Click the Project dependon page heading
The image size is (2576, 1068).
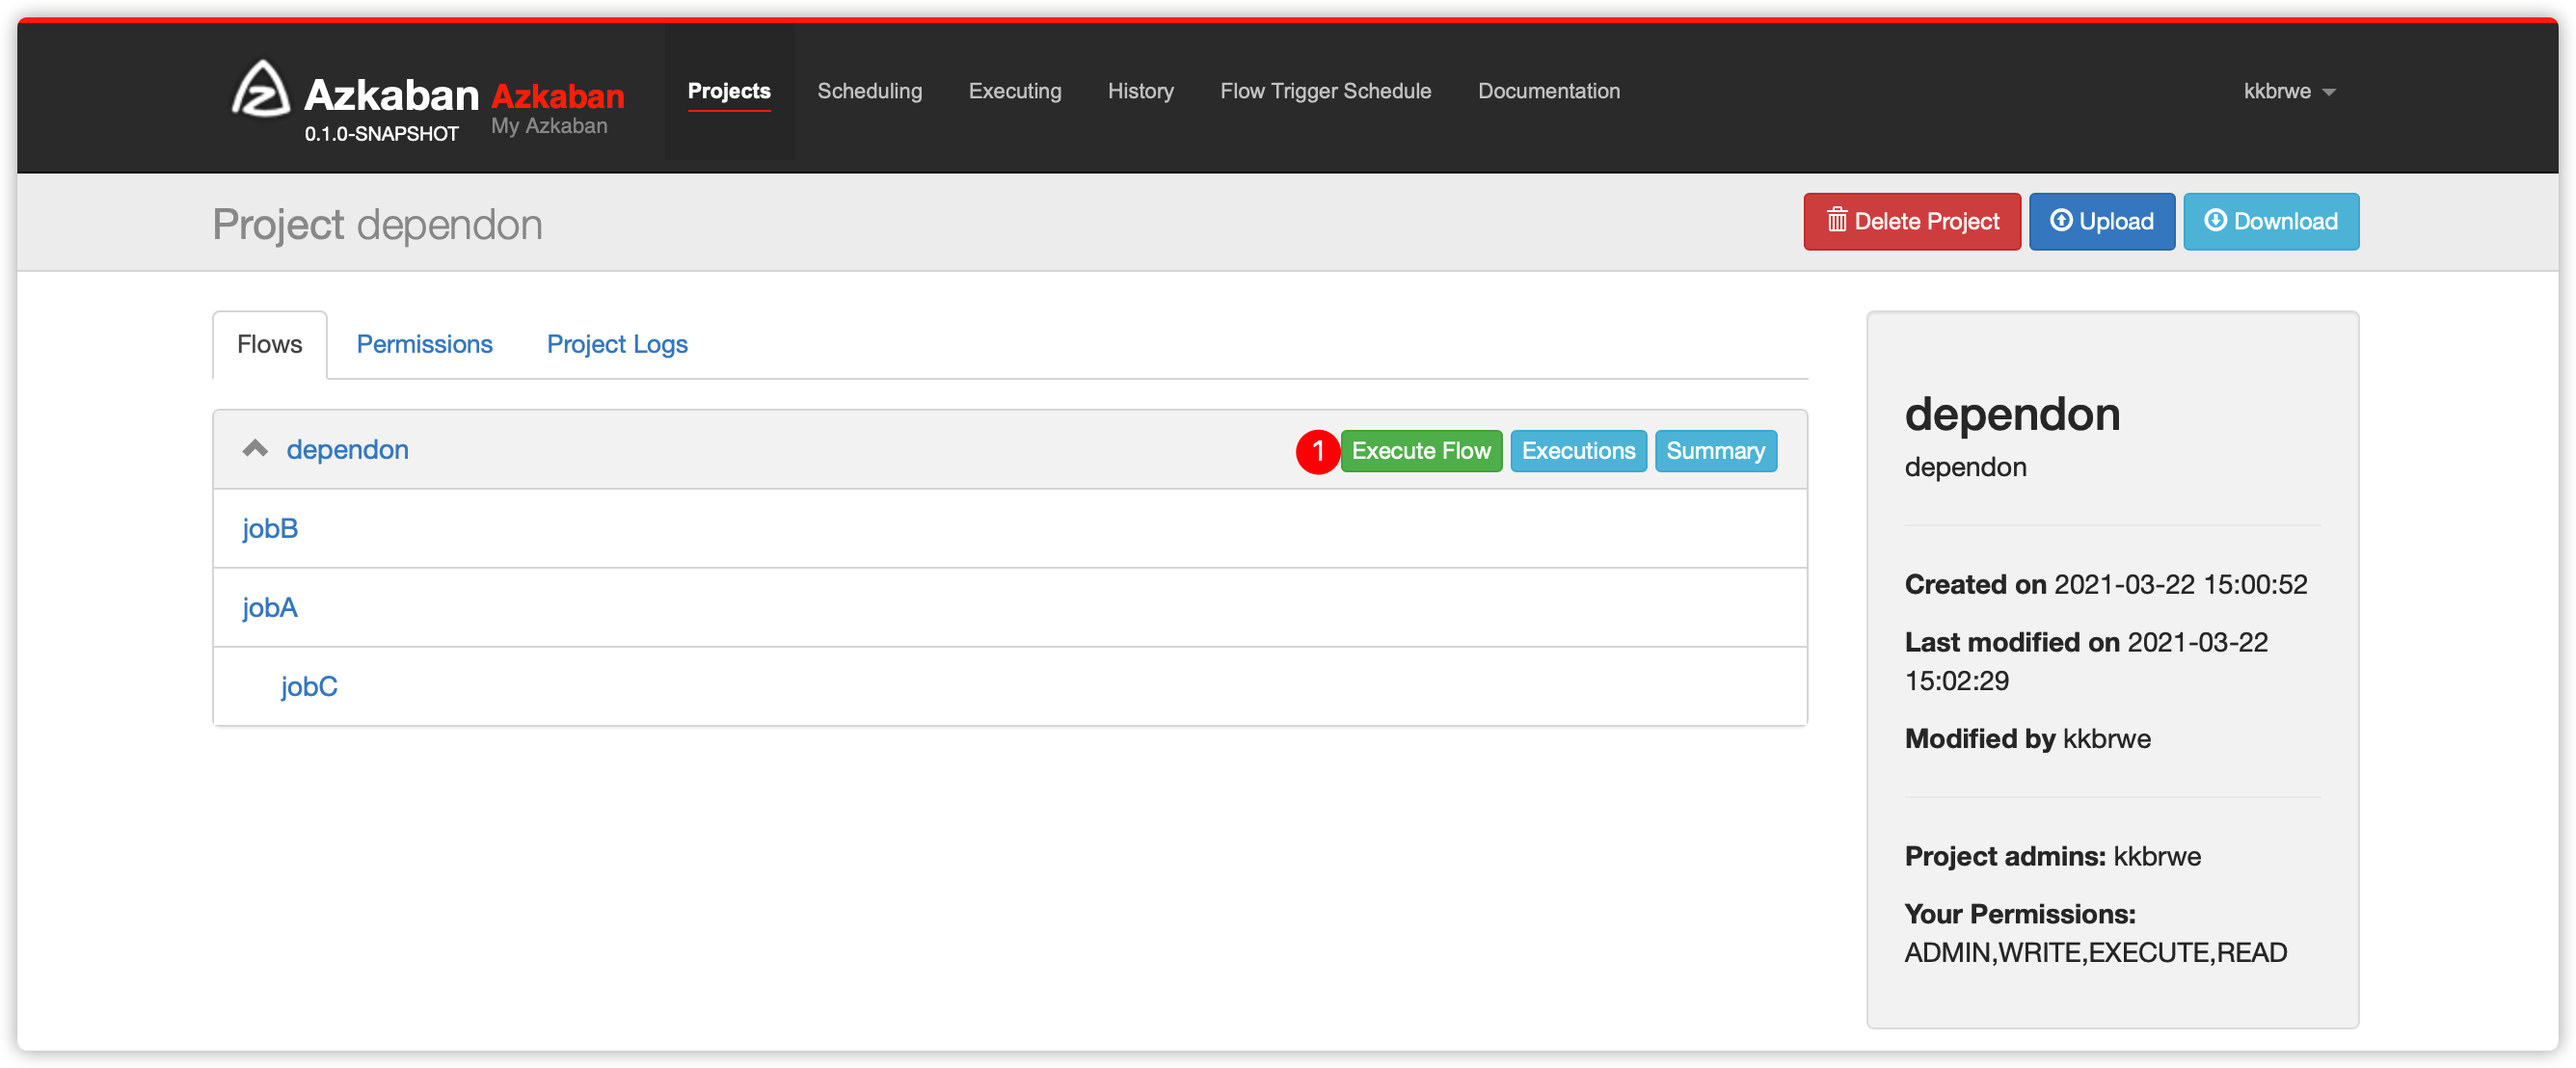pyautogui.click(x=377, y=224)
